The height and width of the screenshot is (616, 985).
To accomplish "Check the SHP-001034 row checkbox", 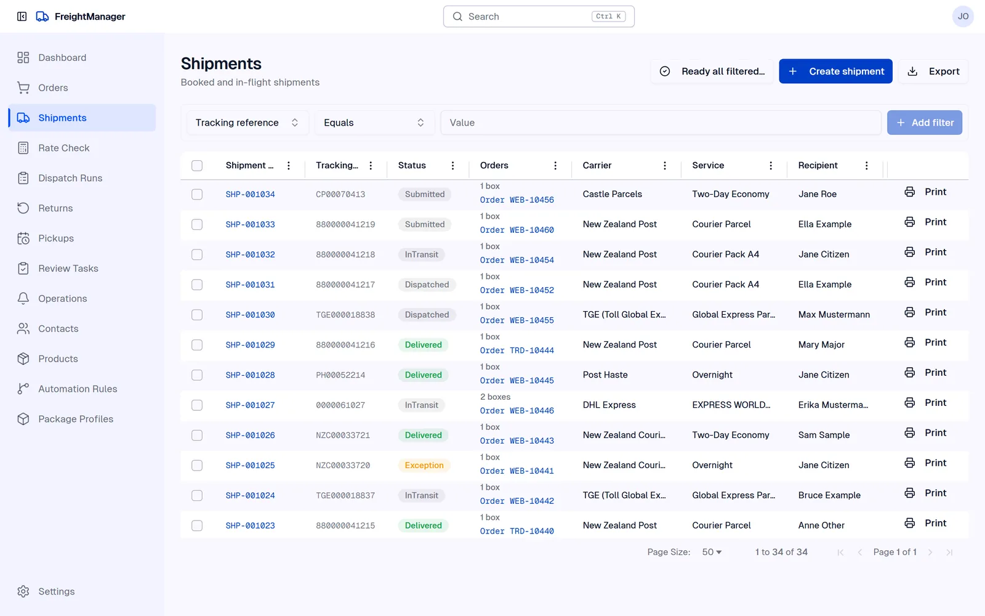I will (197, 194).
